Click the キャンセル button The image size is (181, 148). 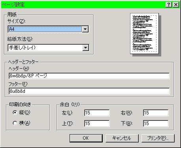(122, 138)
